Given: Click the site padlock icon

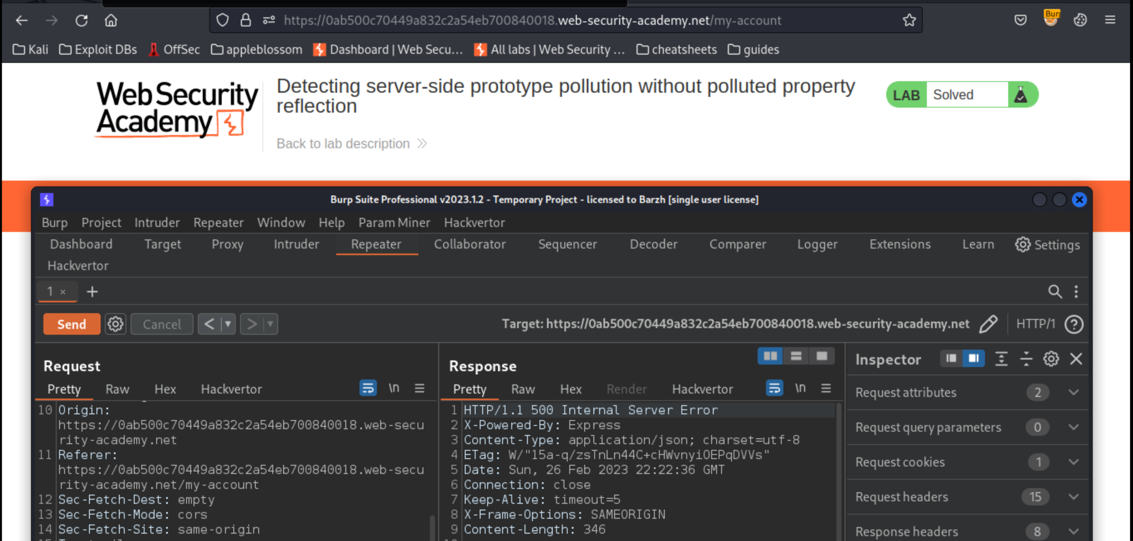Looking at the screenshot, I should coord(246,20).
